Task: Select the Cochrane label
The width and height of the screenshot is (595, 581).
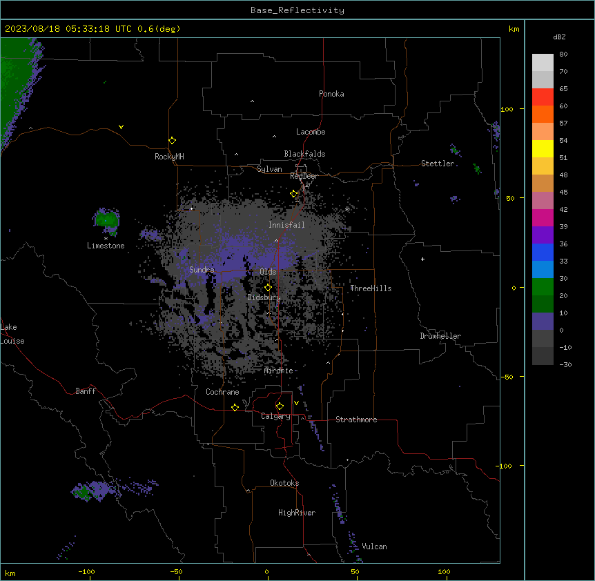Action: point(222,392)
